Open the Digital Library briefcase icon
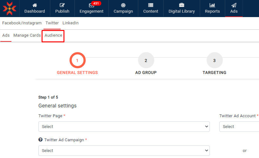The width and height of the screenshot is (259, 158). tap(182, 5)
